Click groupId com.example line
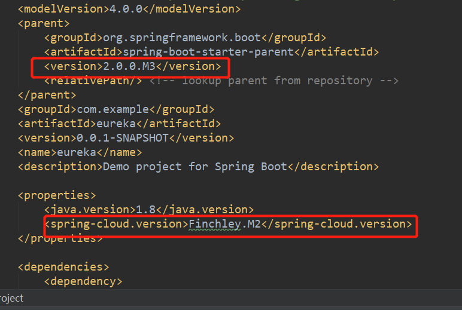462x310 pixels. tap(116, 109)
